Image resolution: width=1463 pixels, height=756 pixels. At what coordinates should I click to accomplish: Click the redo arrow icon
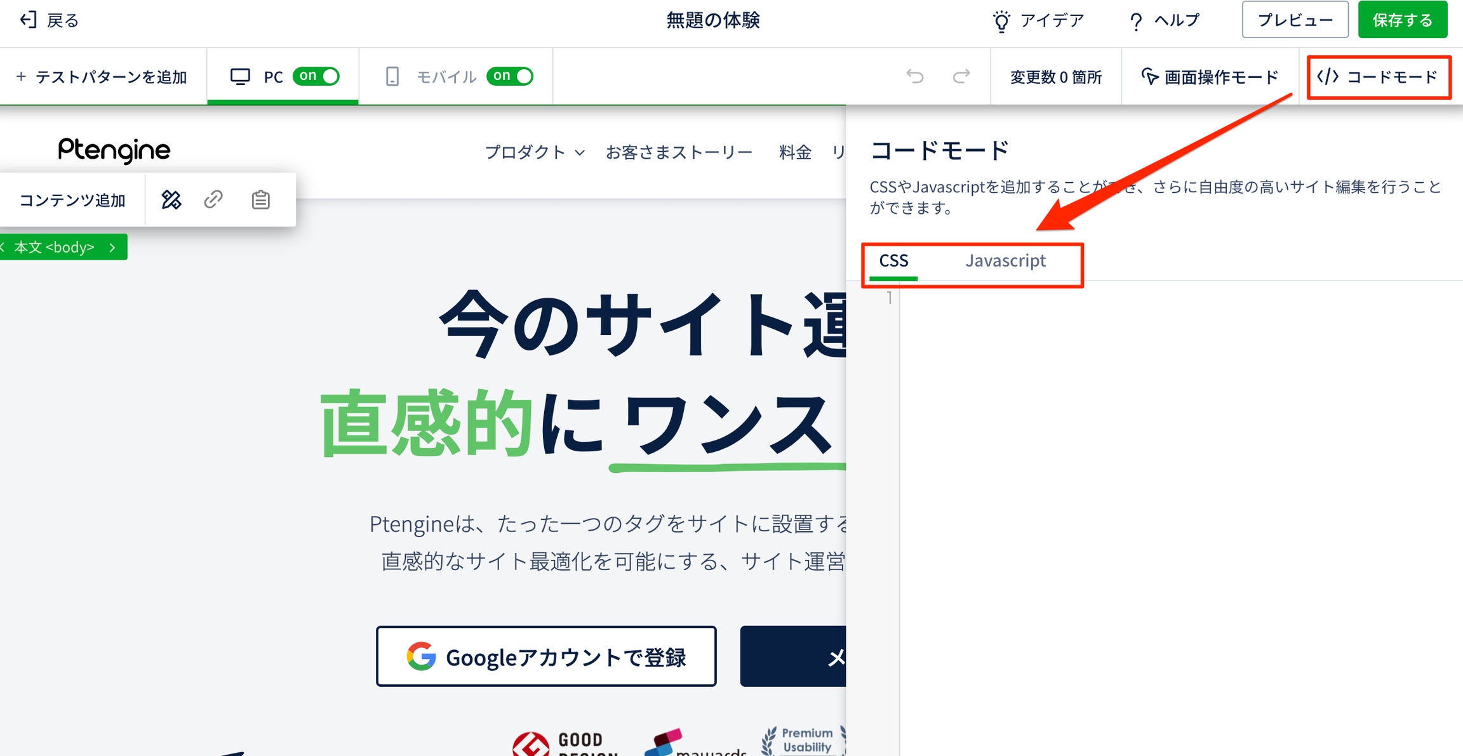point(961,77)
